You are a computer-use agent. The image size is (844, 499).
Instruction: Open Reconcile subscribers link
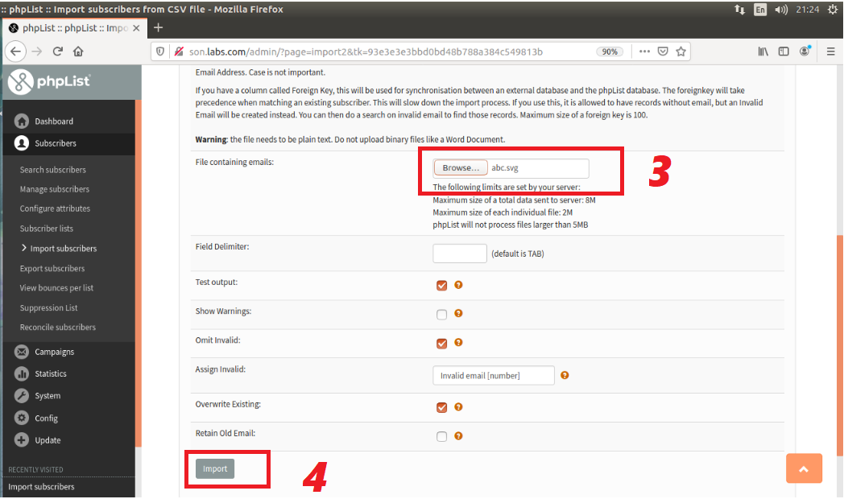[x=58, y=327]
